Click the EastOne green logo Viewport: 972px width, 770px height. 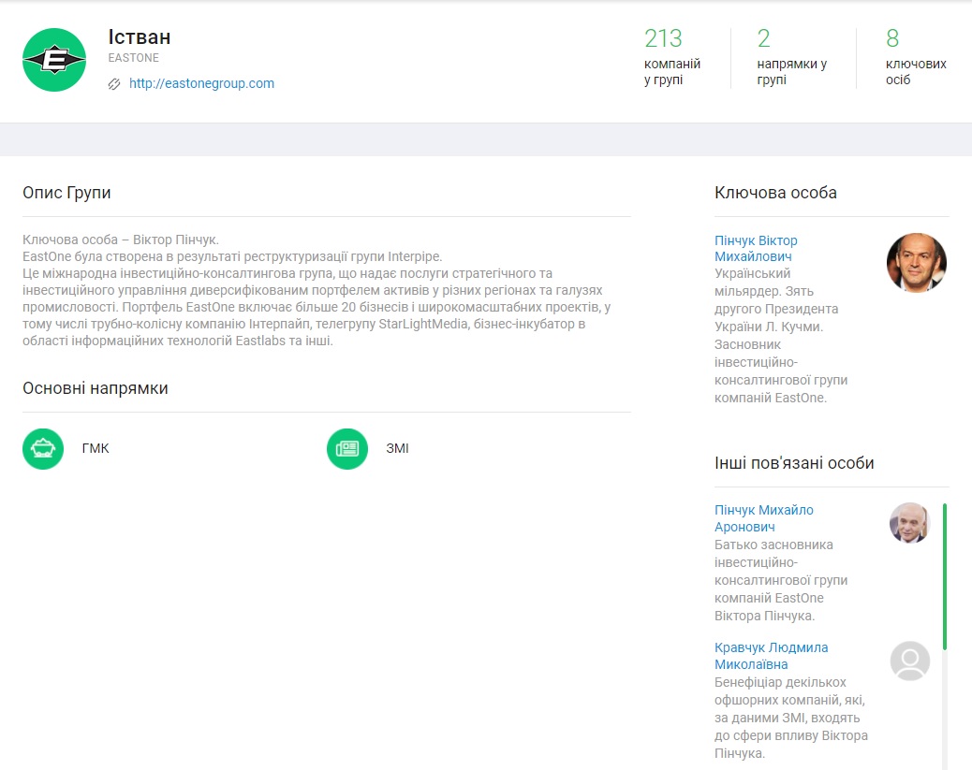[x=54, y=60]
